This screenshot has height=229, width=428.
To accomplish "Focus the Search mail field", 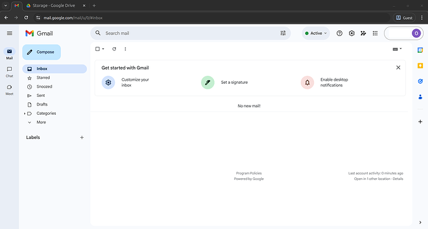I will pos(190,34).
